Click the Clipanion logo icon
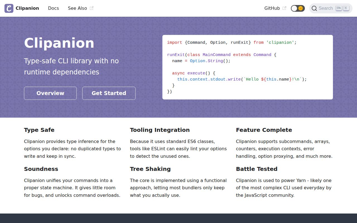The width and height of the screenshot is (357, 223). [x=9, y=8]
